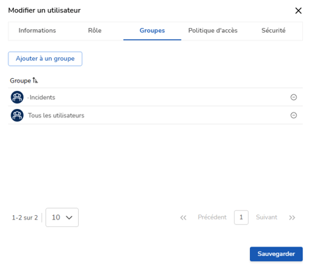Image resolution: width=310 pixels, height=269 pixels.
Task: Sort by the Groupe column arrow icon
Action: (35, 80)
